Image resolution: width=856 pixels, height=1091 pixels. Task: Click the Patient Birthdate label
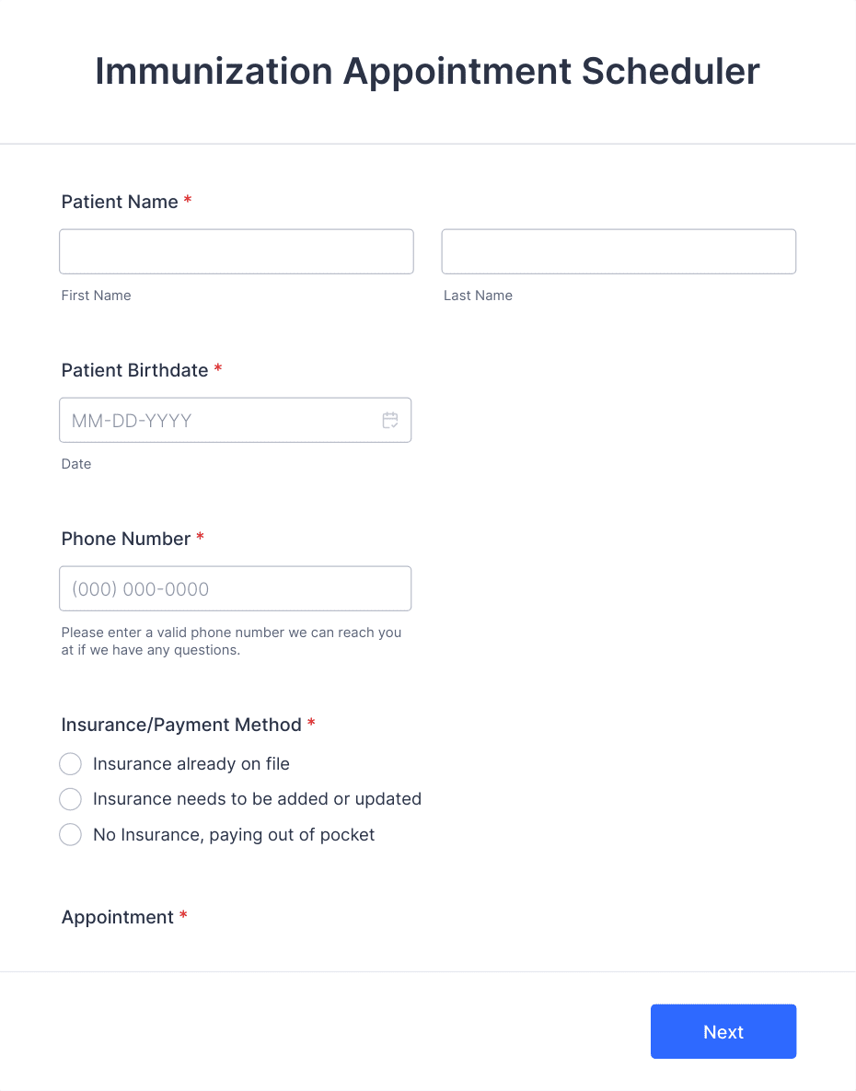[133, 370]
